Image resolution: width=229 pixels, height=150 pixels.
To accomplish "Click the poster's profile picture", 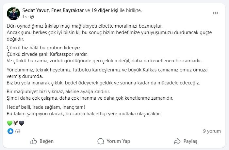I will click(13, 13).
